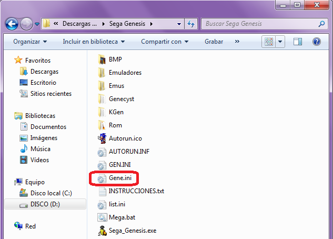Click the refresh button in the address bar
This screenshot has height=239, width=333.
[x=191, y=24]
